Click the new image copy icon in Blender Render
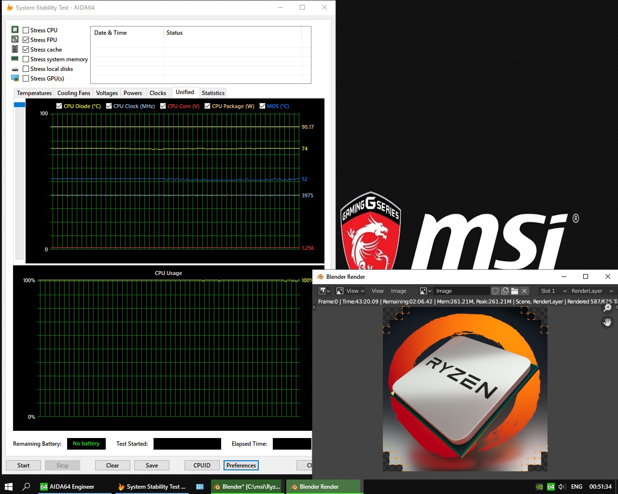This screenshot has width=618, height=494. click(x=505, y=291)
